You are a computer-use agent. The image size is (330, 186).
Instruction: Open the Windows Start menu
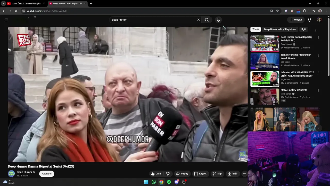(x=146, y=182)
